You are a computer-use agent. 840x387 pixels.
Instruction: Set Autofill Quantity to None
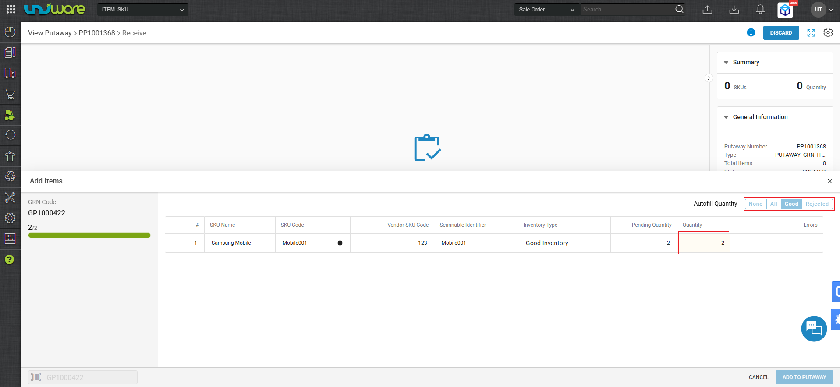(x=755, y=204)
